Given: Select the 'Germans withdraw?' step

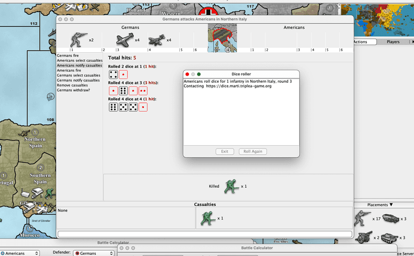Looking at the screenshot, I should (x=74, y=90).
